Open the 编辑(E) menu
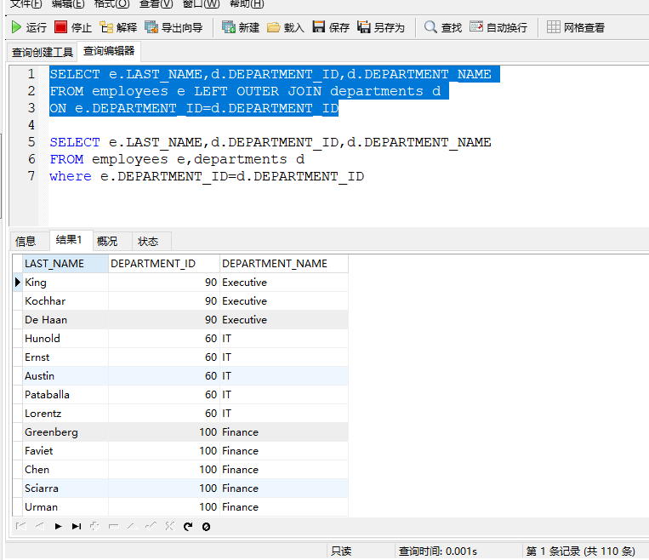The height and width of the screenshot is (560, 649). 68,4
